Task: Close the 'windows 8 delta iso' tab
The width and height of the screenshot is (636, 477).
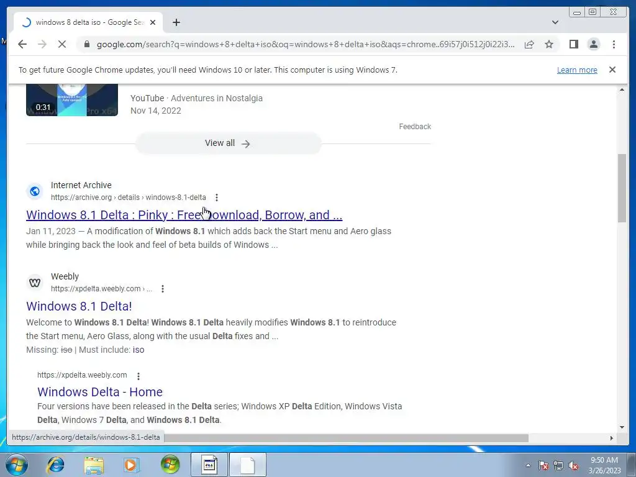Action: pyautogui.click(x=153, y=22)
